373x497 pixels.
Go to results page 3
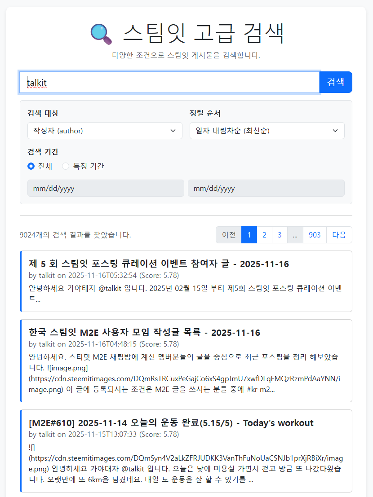point(280,235)
